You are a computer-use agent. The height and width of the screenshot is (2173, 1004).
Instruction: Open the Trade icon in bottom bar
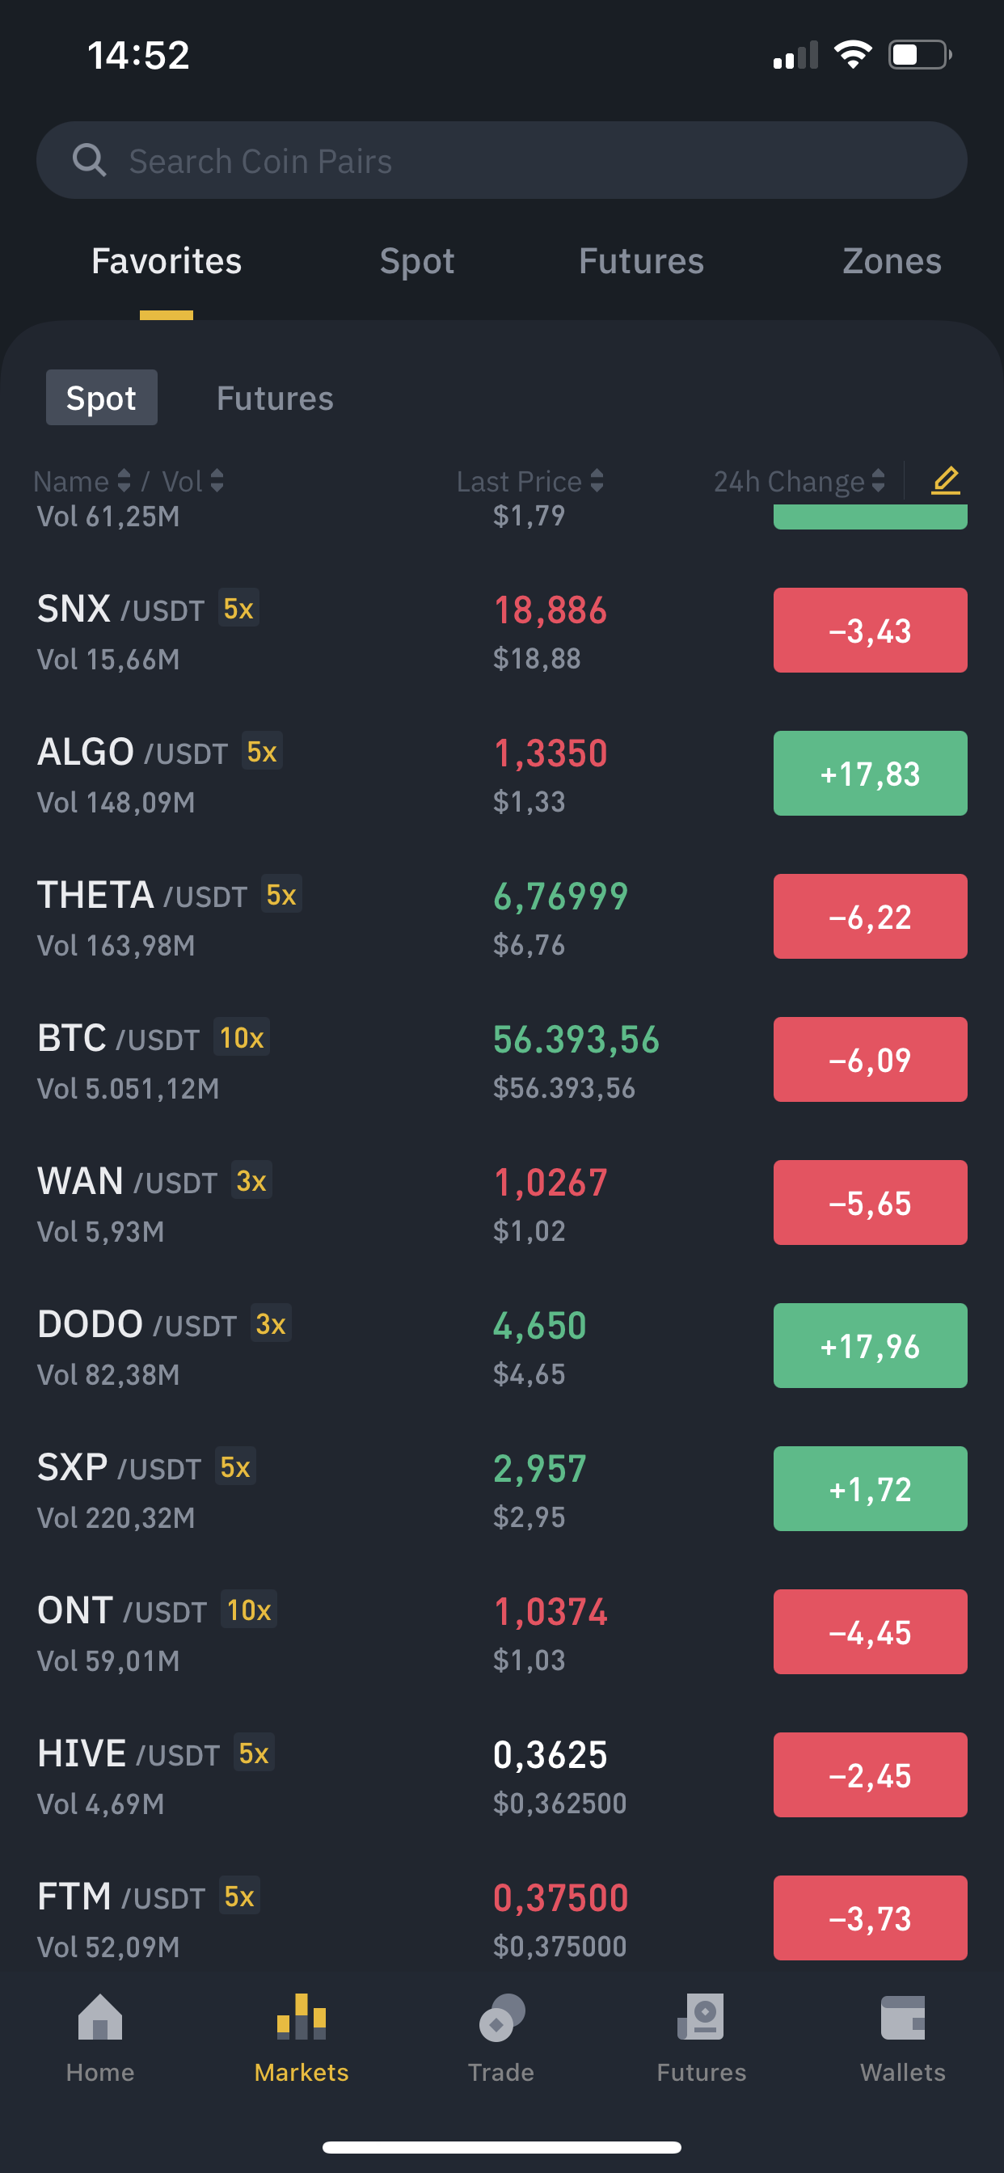coord(501,2017)
